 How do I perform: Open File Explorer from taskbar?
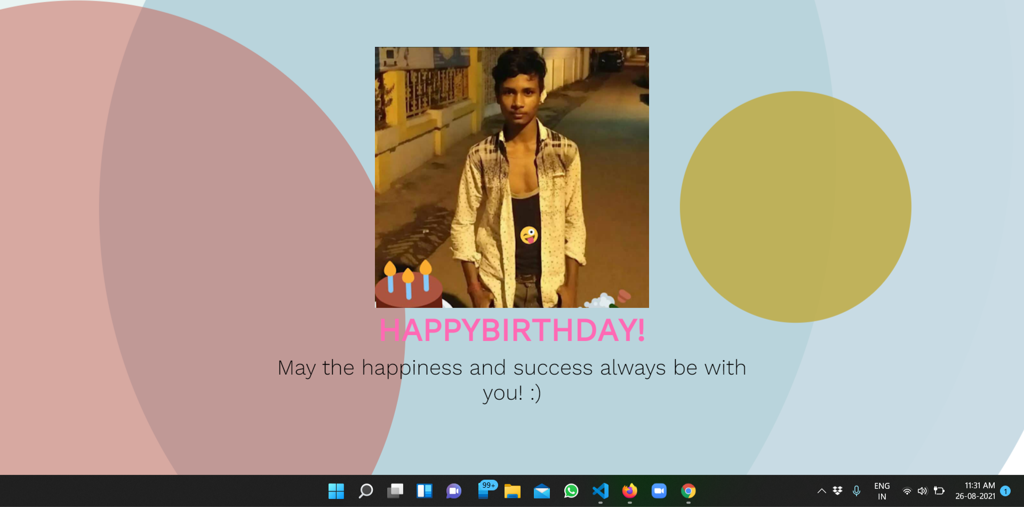[513, 491]
